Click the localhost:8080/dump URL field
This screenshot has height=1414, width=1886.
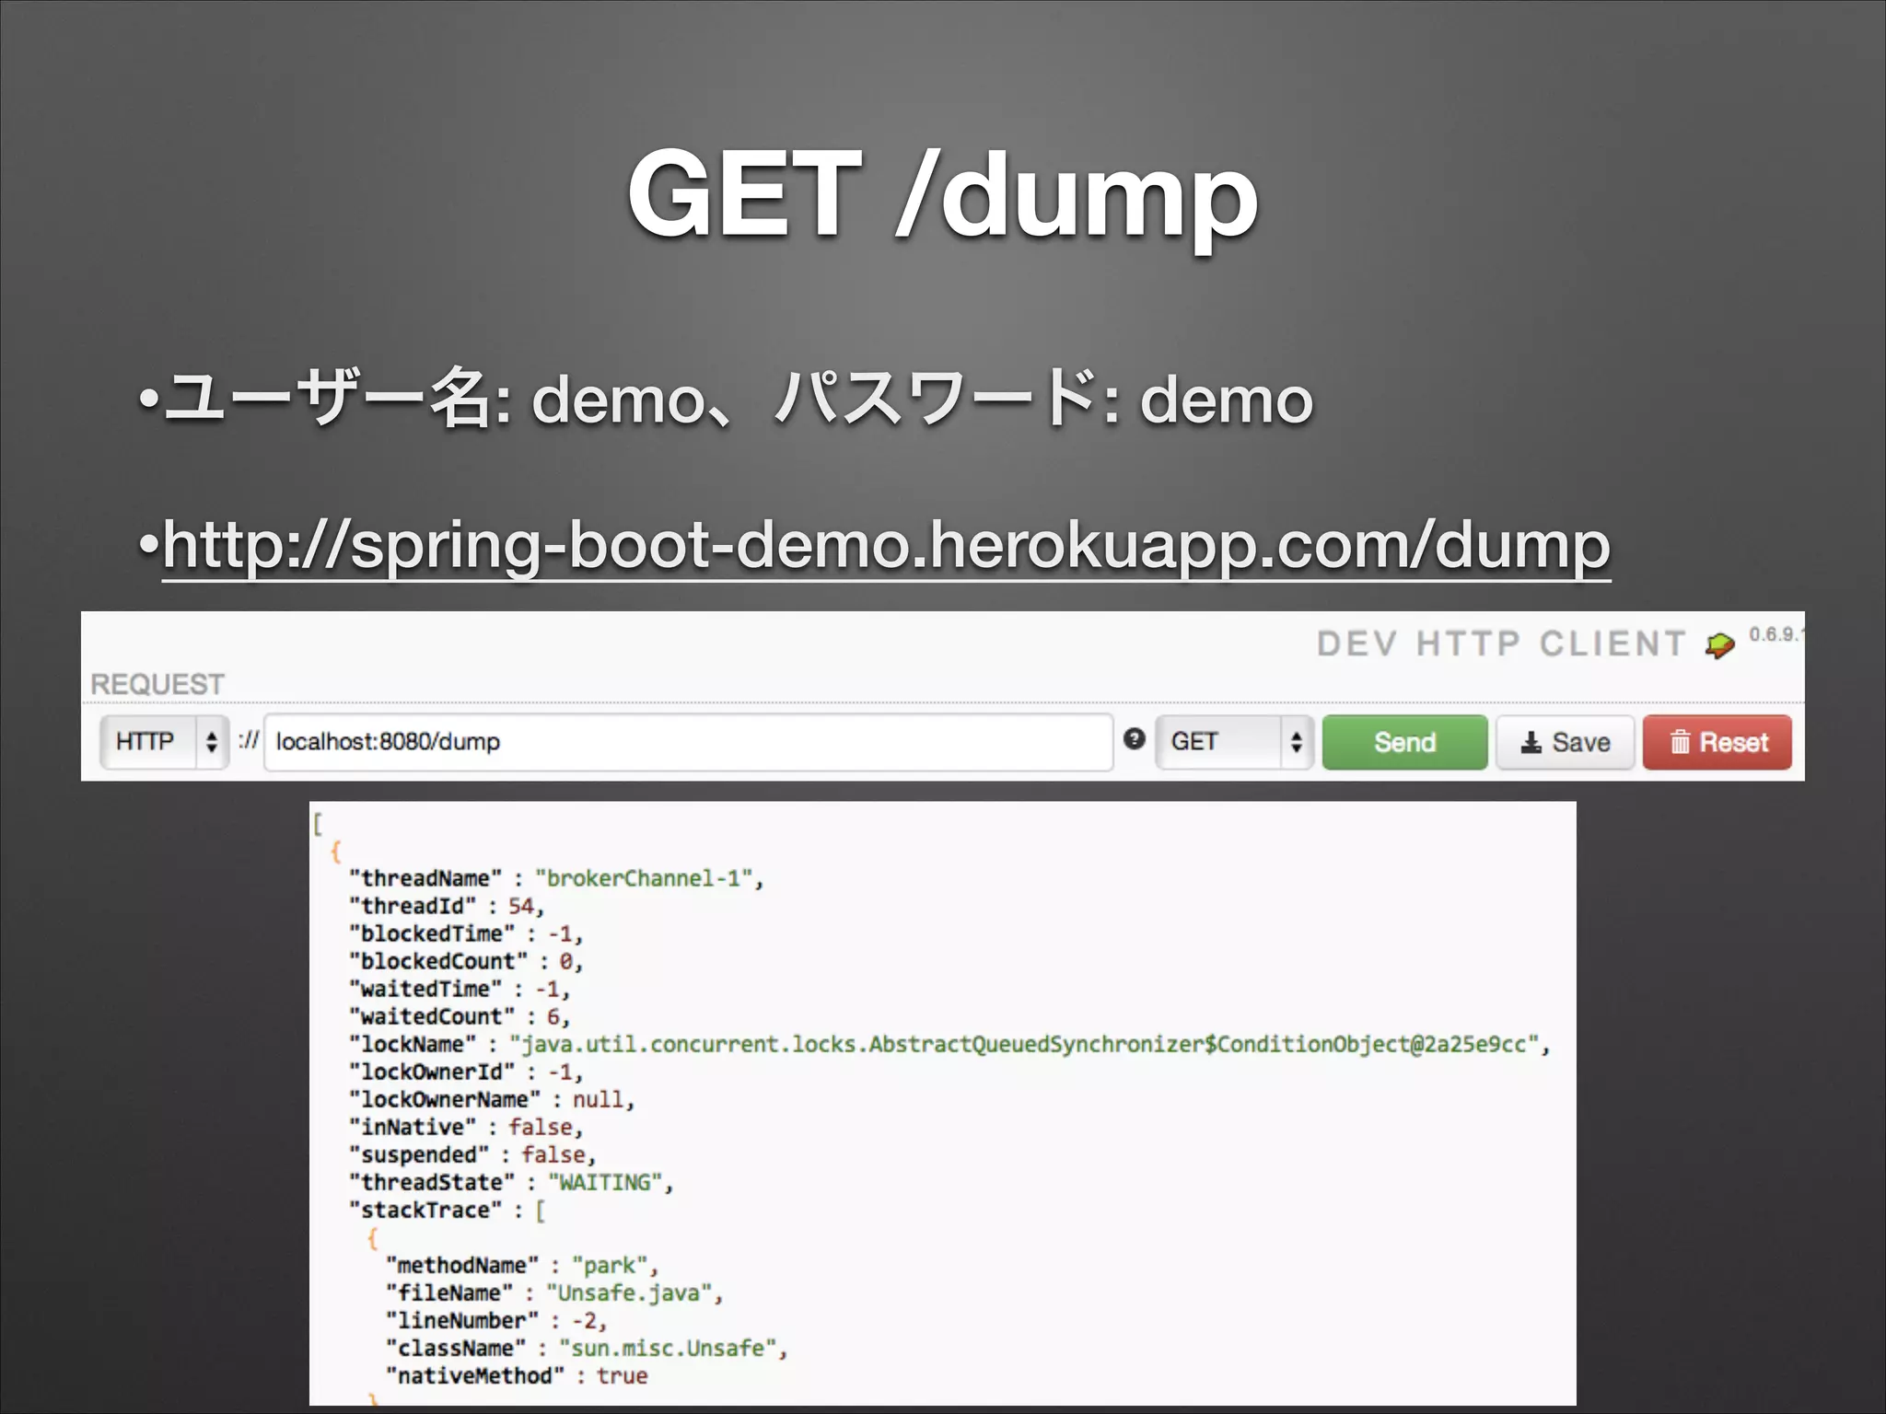click(689, 742)
